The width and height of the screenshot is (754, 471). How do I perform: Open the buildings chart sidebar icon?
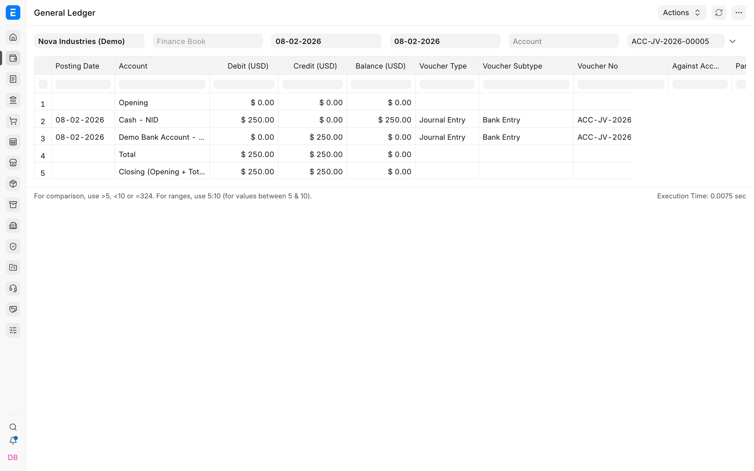(x=13, y=226)
